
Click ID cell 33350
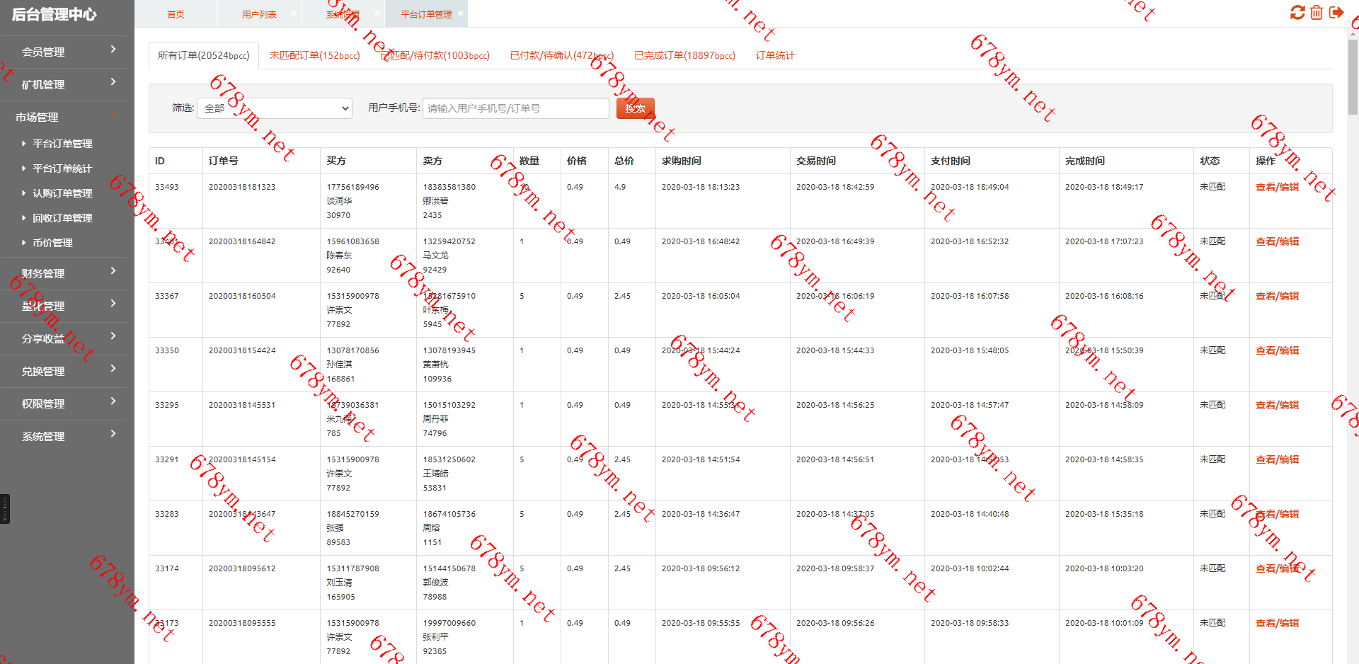(x=167, y=350)
